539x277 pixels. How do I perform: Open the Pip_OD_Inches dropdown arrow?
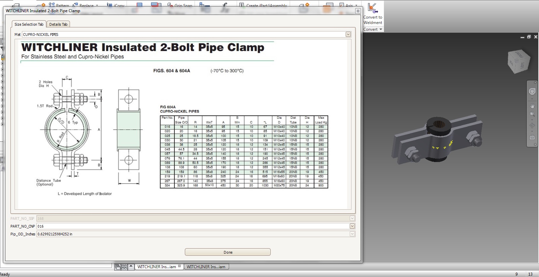[352, 234]
